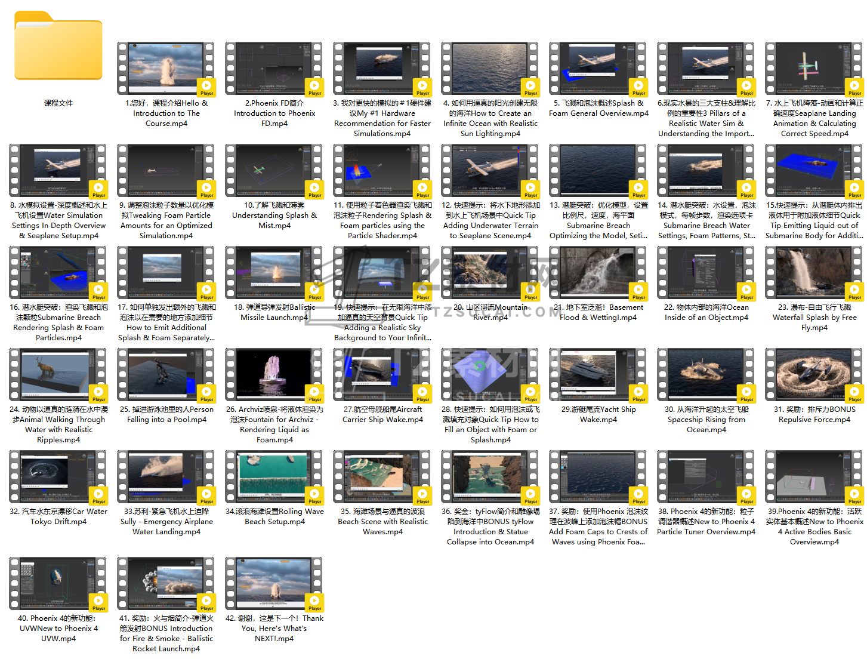
Task: Click icon of 15. Emitting Liquid out of Submarine Body
Action: pos(814,171)
